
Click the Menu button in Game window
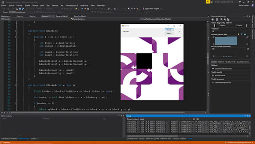point(169,33)
